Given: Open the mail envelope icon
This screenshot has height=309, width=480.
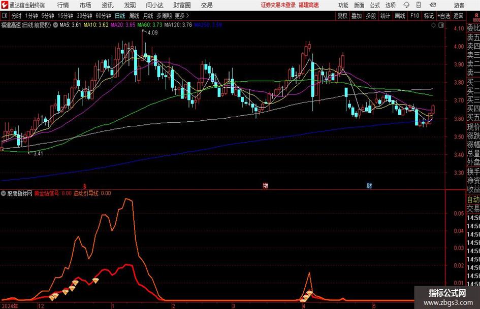Looking at the screenshot, I should [x=433, y=5].
